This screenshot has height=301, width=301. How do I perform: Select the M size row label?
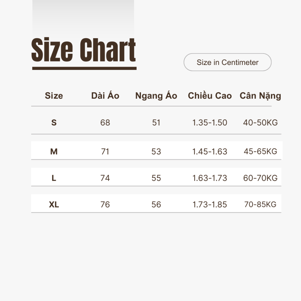point(54,152)
